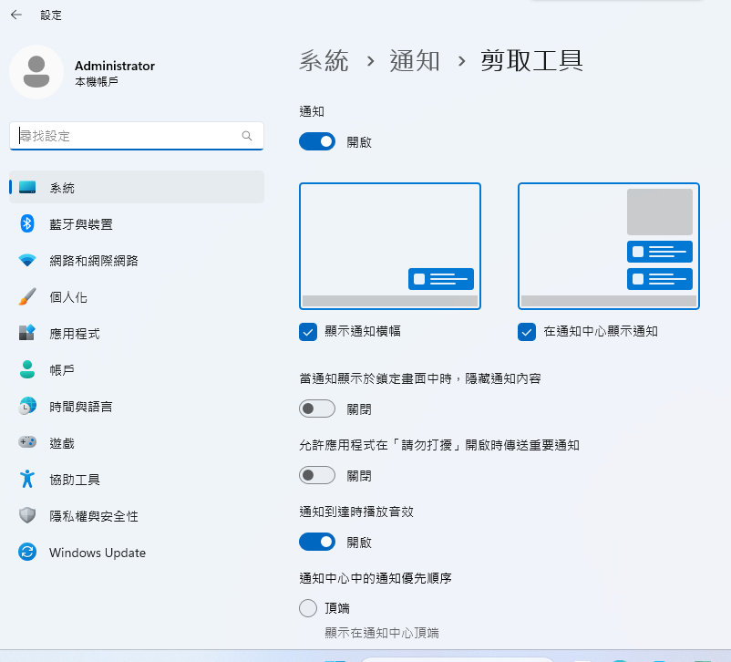
Task: Focus the 尋找設定 search field
Action: [137, 136]
